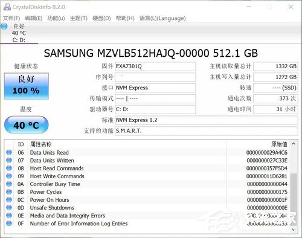Click the rotation rate field ---- (SSD)

point(275,88)
